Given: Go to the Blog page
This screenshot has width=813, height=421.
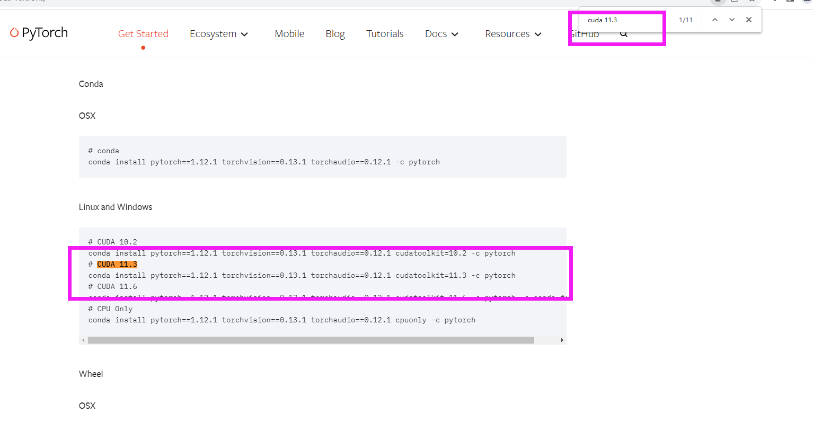Looking at the screenshot, I should coord(335,34).
